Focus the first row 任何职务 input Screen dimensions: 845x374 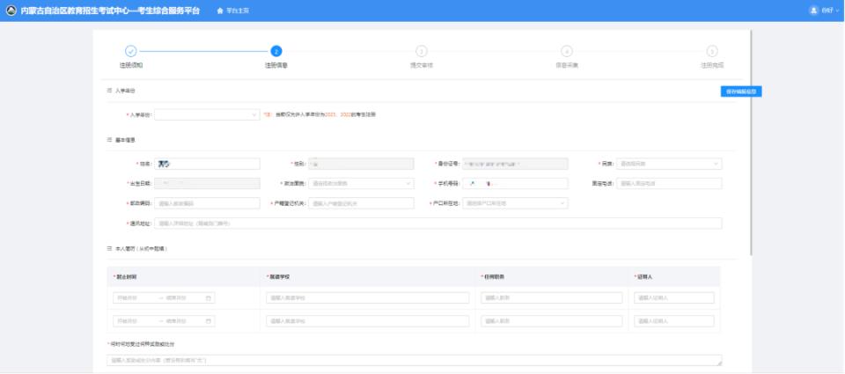coord(552,298)
